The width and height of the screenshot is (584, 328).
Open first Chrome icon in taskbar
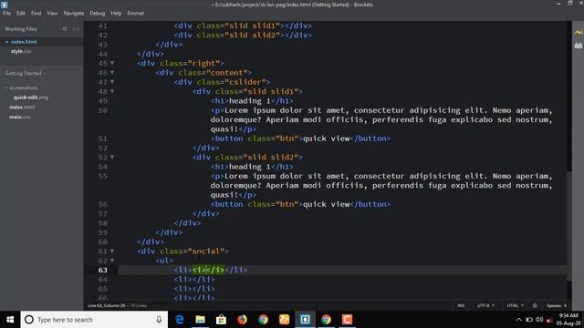[x=264, y=320]
